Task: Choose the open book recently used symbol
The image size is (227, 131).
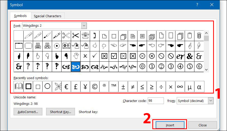Action: click(19, 87)
